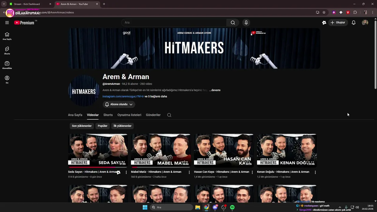Viewport: 377px width, 212px height.
Task: Start voice search with microphone icon
Action: [x=246, y=22]
